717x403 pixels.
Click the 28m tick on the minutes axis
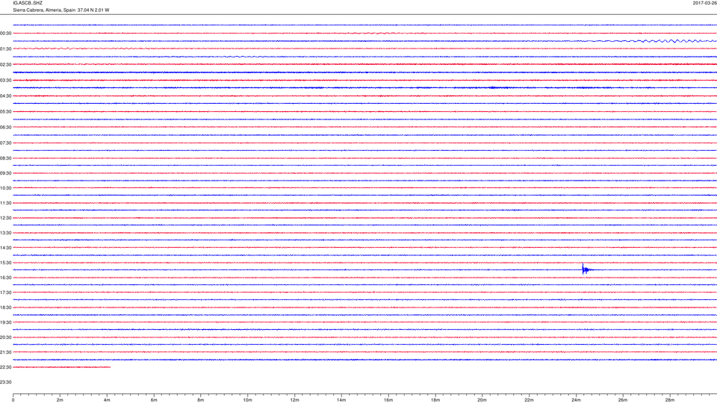tap(670, 400)
